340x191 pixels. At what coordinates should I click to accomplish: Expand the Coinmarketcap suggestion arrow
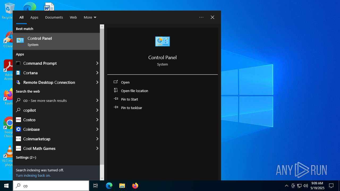point(97,139)
